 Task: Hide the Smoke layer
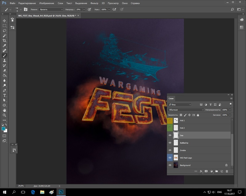(170, 150)
